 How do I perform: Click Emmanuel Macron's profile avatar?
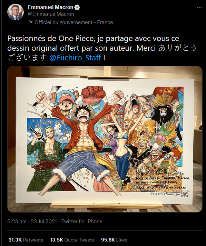click(x=16, y=12)
